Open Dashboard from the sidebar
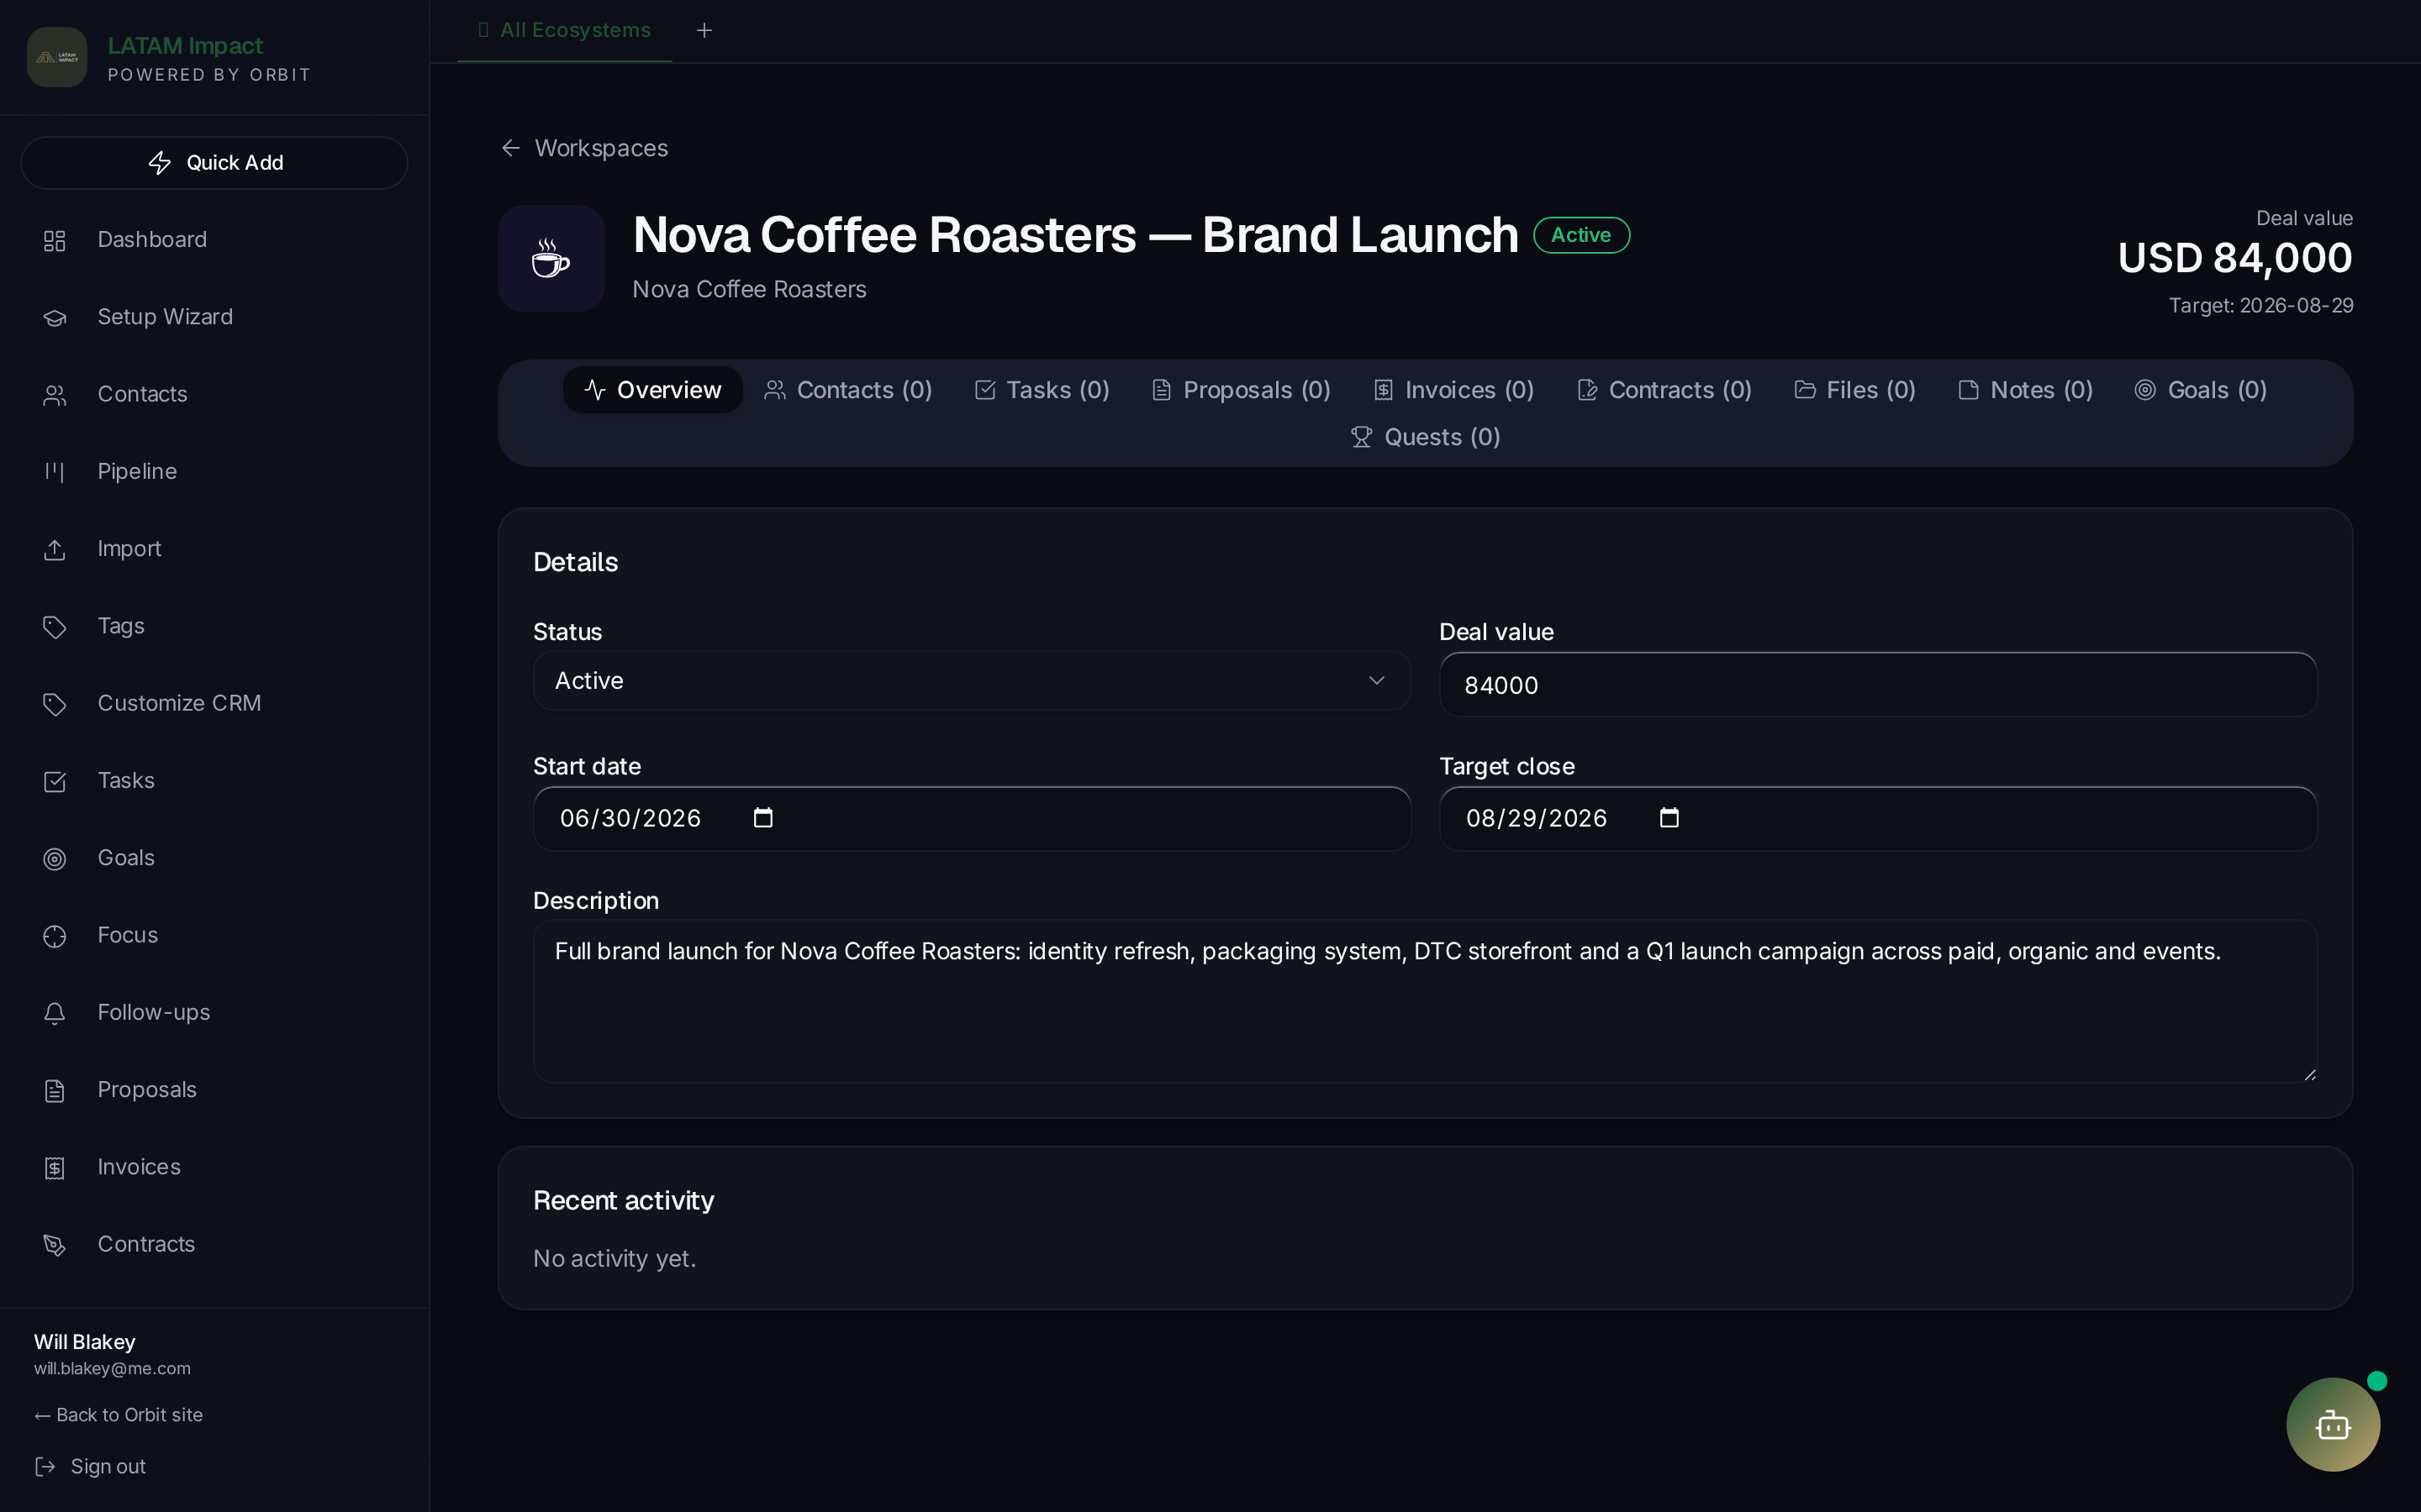 tap(214, 240)
